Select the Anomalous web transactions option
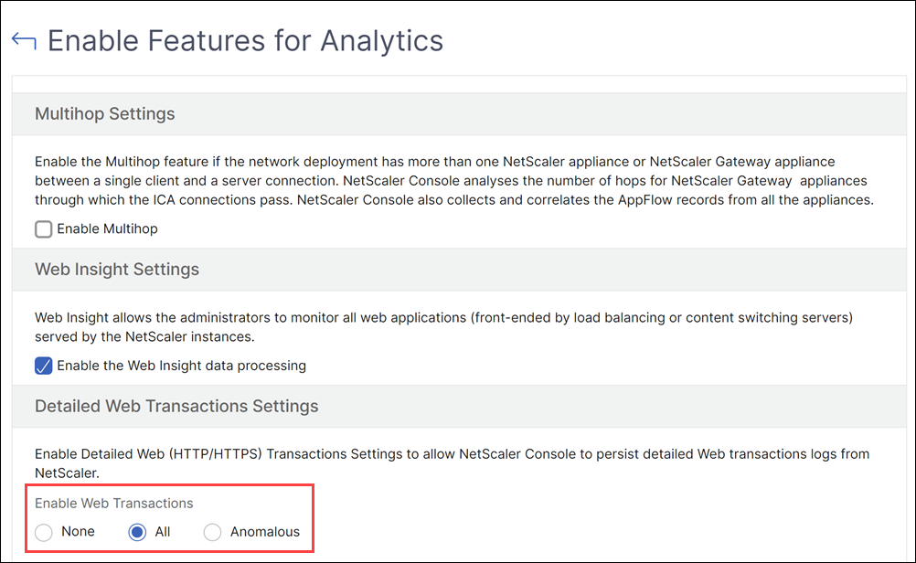 click(x=212, y=532)
